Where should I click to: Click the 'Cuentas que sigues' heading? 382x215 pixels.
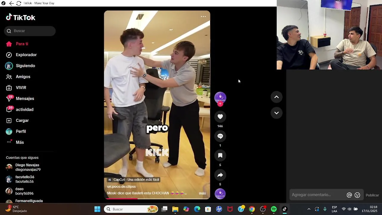tap(22, 158)
